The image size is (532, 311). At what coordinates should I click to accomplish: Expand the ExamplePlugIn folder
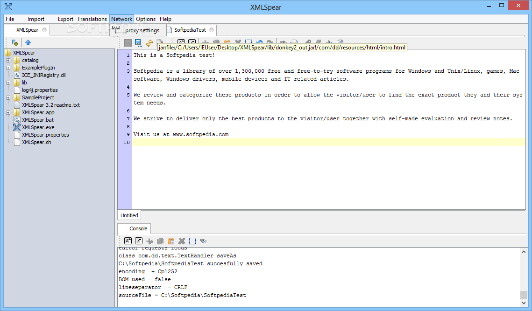point(8,68)
